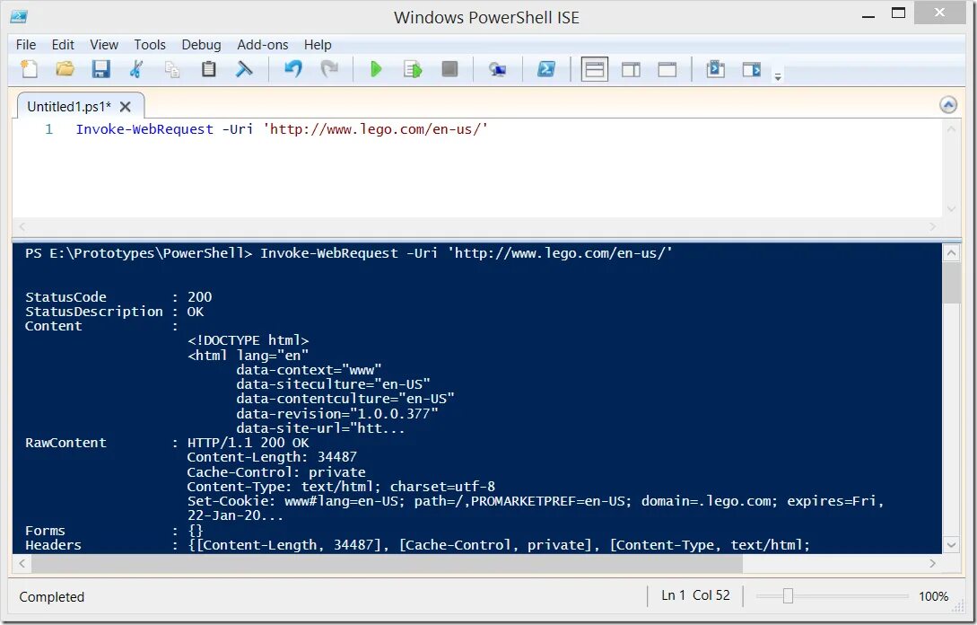
Task: Console vertical scrollbar up arrow
Action: [x=952, y=252]
